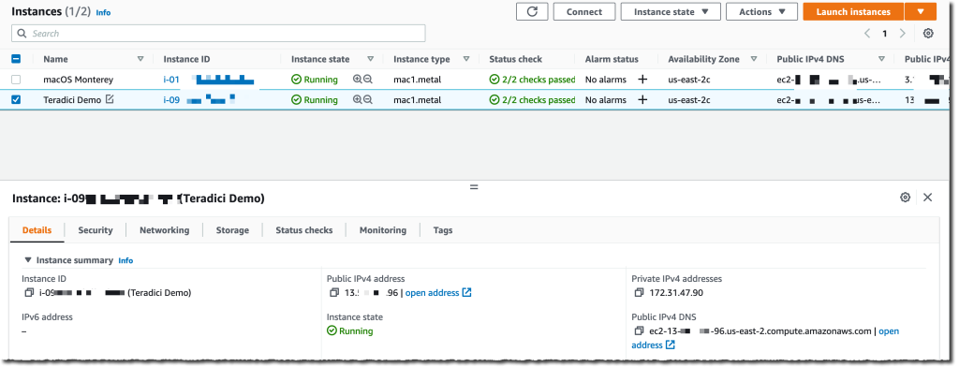Open the Actions dropdown
This screenshot has height=367, width=959.
click(x=761, y=11)
